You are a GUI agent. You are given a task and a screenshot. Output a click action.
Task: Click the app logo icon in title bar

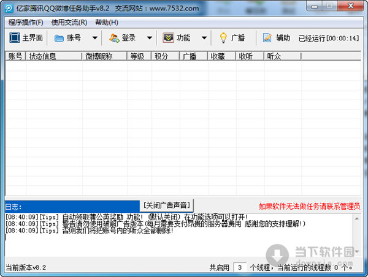tap(9, 9)
